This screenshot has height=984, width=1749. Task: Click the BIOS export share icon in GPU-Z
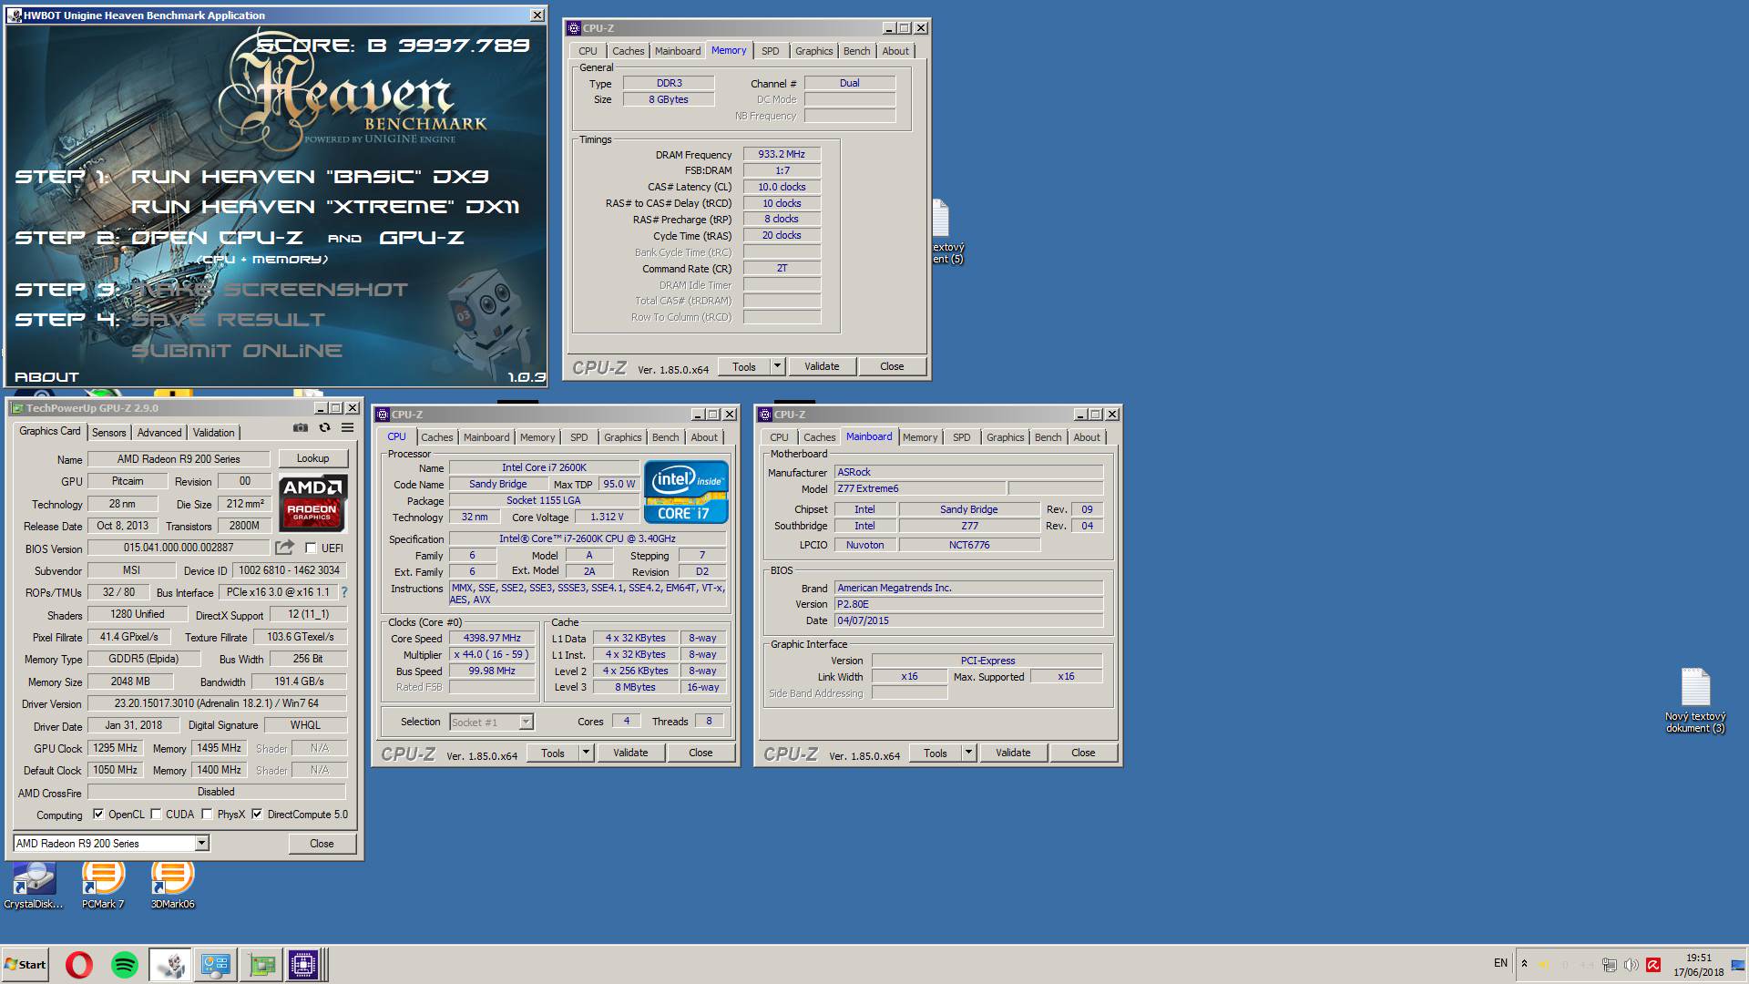[x=284, y=548]
